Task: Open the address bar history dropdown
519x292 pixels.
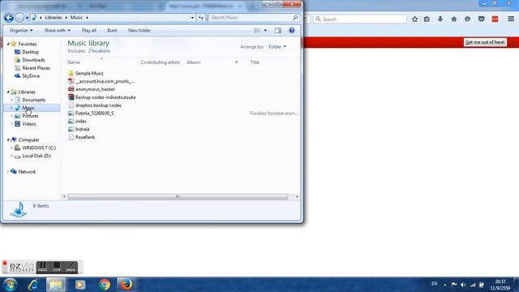Action: (x=192, y=18)
